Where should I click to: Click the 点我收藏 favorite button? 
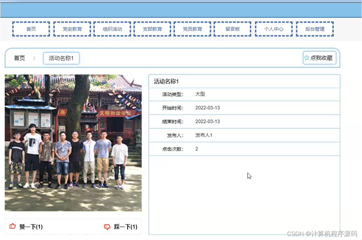click(x=320, y=58)
